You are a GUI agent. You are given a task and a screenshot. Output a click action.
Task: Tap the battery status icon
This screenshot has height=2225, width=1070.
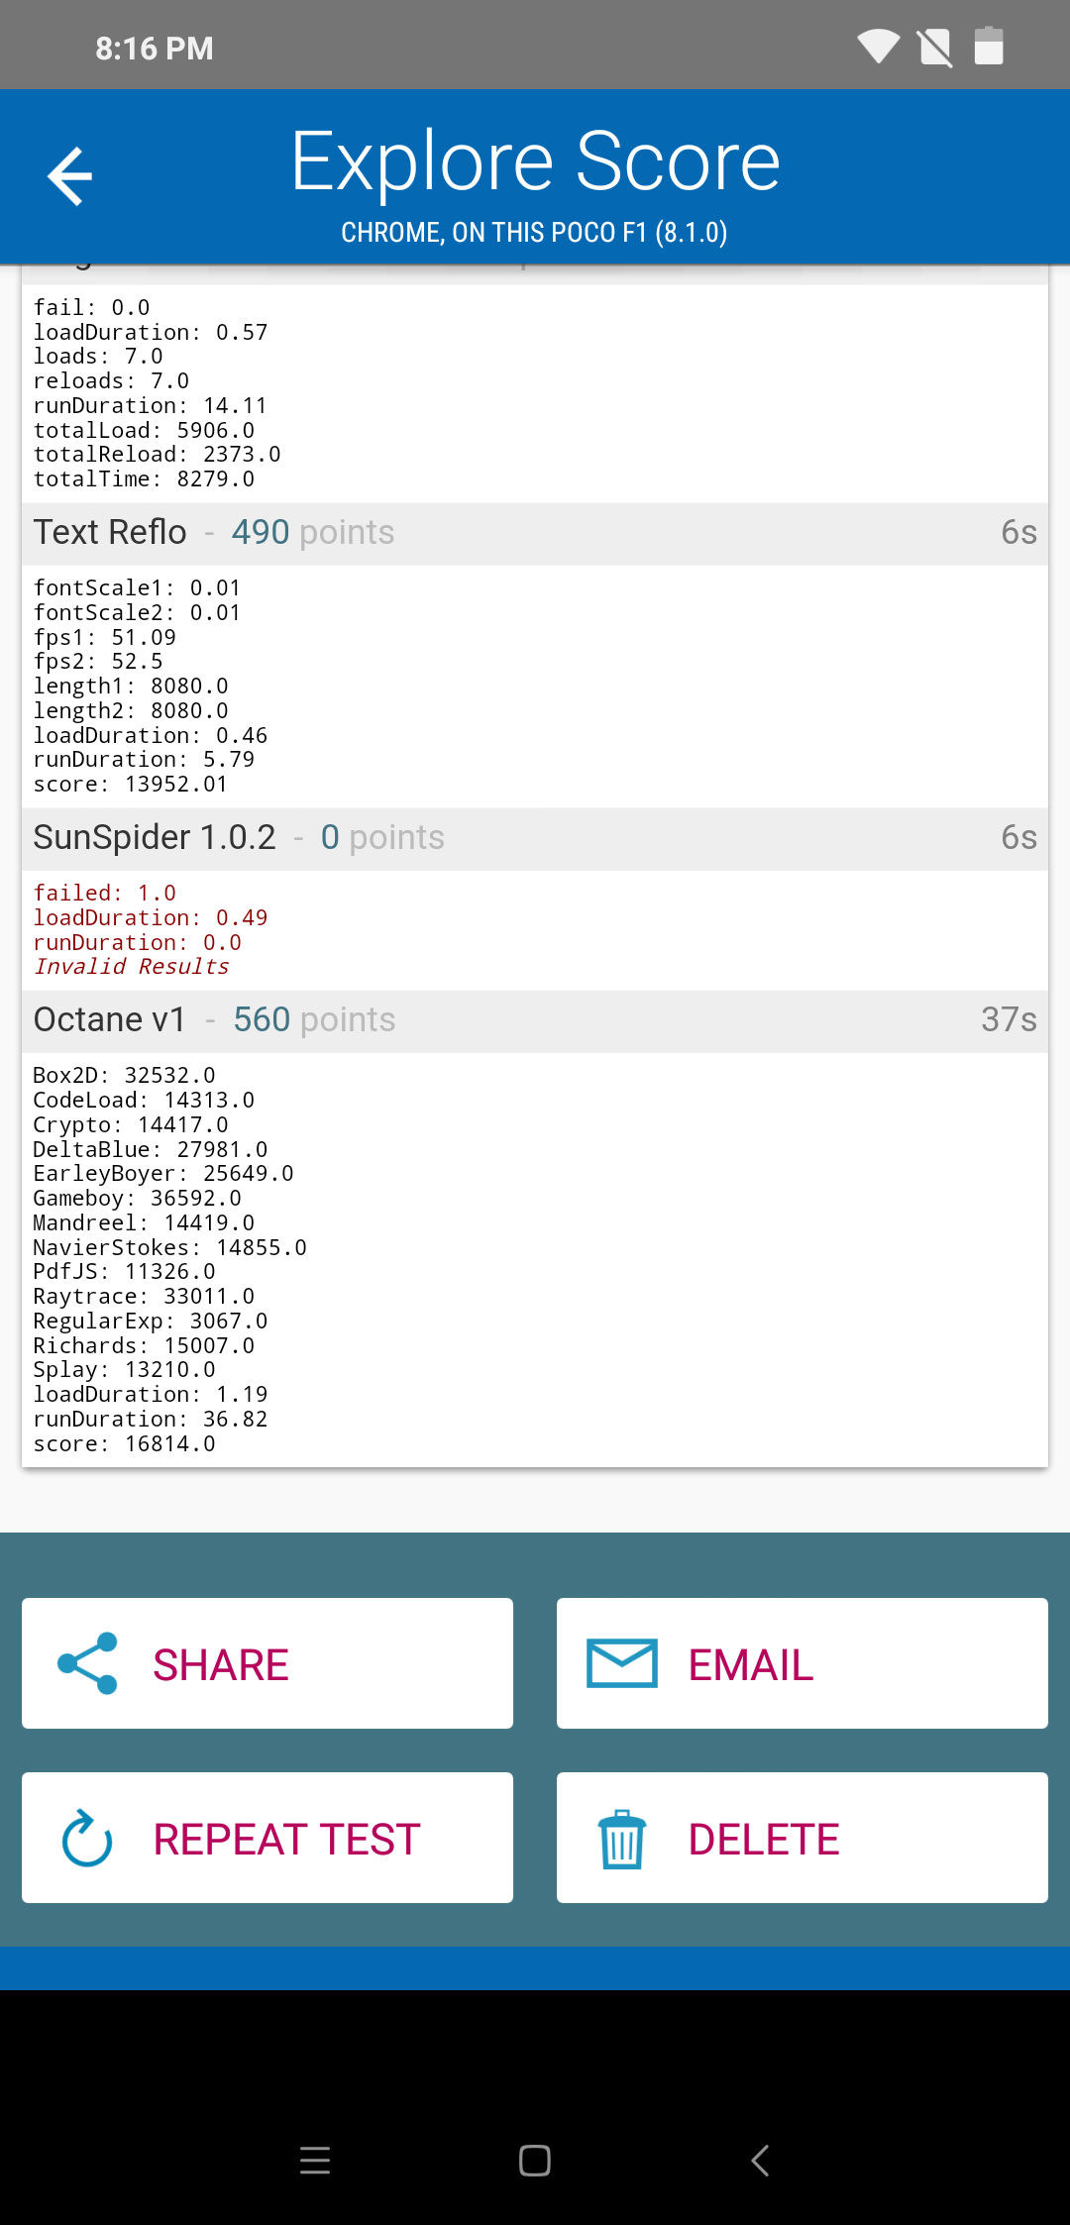pos(989,46)
